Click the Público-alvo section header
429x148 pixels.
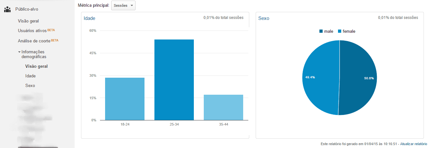click(27, 9)
